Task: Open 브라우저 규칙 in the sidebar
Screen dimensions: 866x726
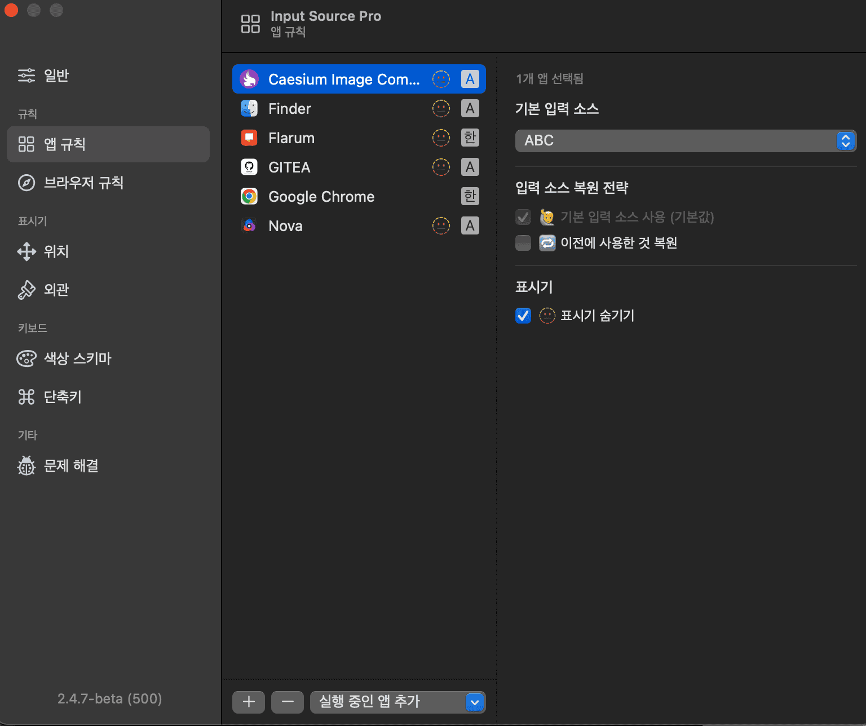Action: point(108,183)
